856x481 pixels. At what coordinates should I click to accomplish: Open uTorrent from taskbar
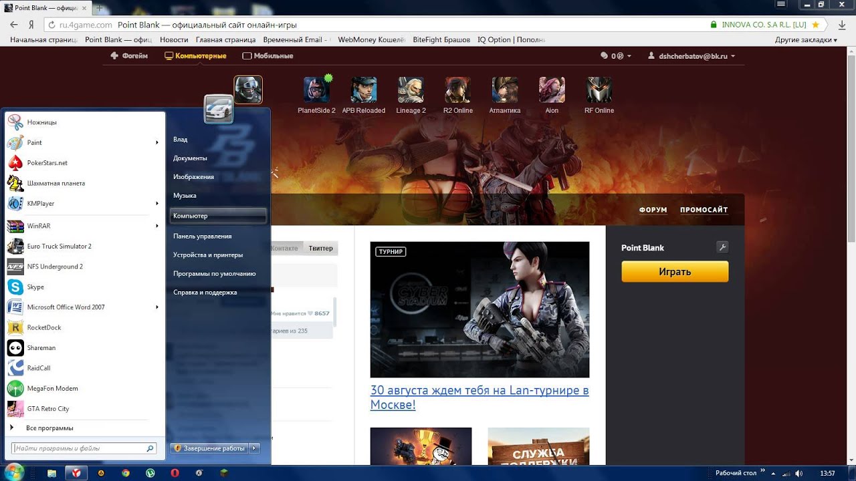tap(150, 473)
